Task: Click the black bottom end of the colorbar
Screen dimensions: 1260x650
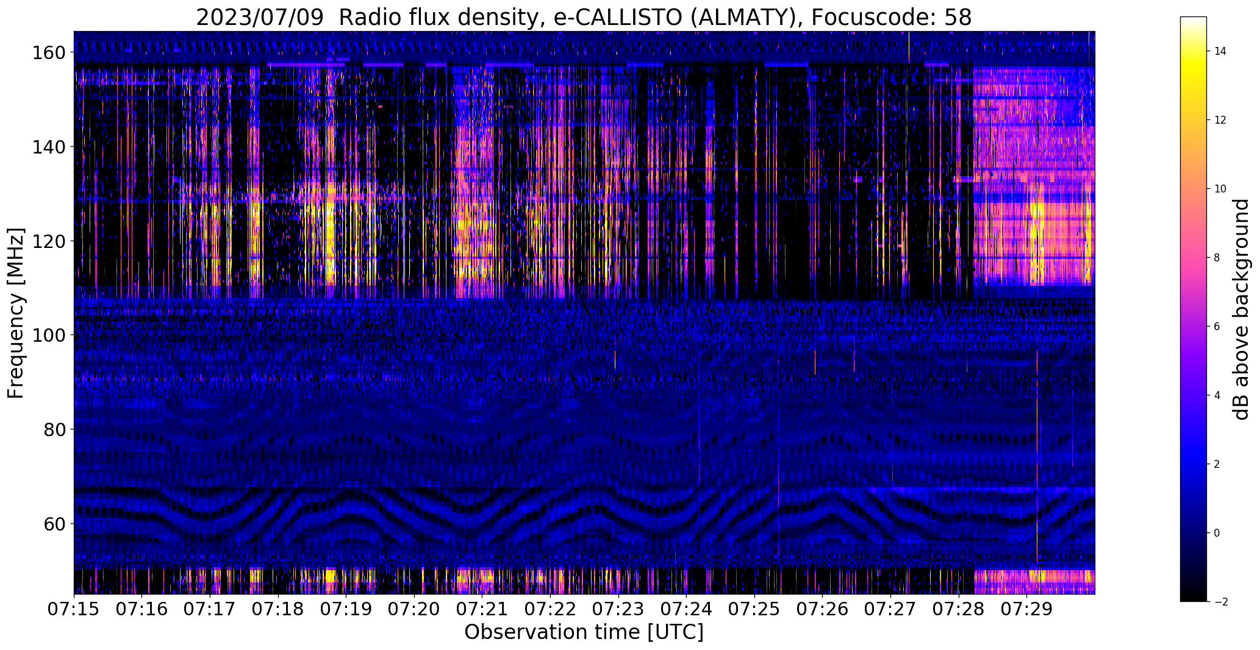Action: (x=1194, y=594)
